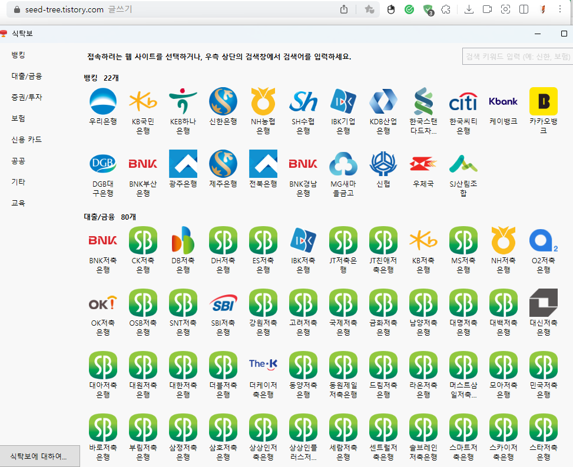Open the BNK부산은행 icon
Viewport: 573px width, 467px height.
[143, 164]
